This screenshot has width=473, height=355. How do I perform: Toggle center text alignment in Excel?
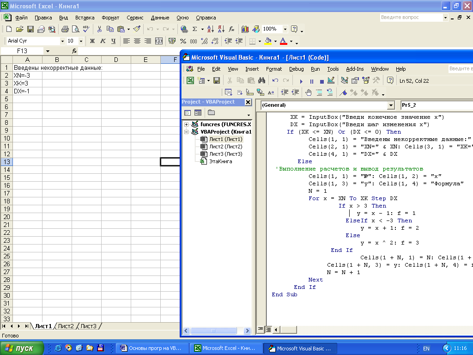[x=137, y=41]
